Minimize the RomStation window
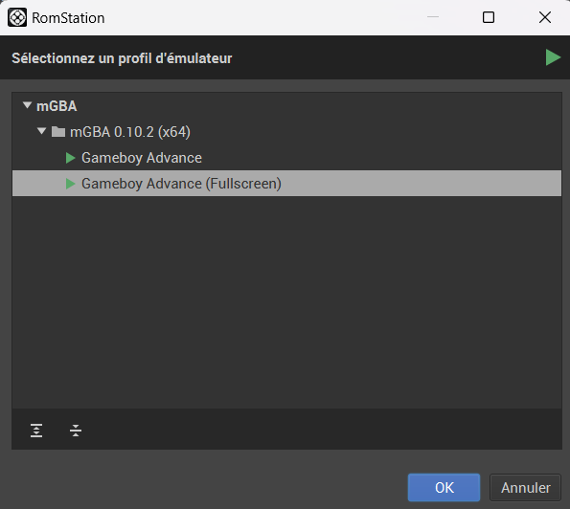This screenshot has width=570, height=509. click(x=433, y=16)
